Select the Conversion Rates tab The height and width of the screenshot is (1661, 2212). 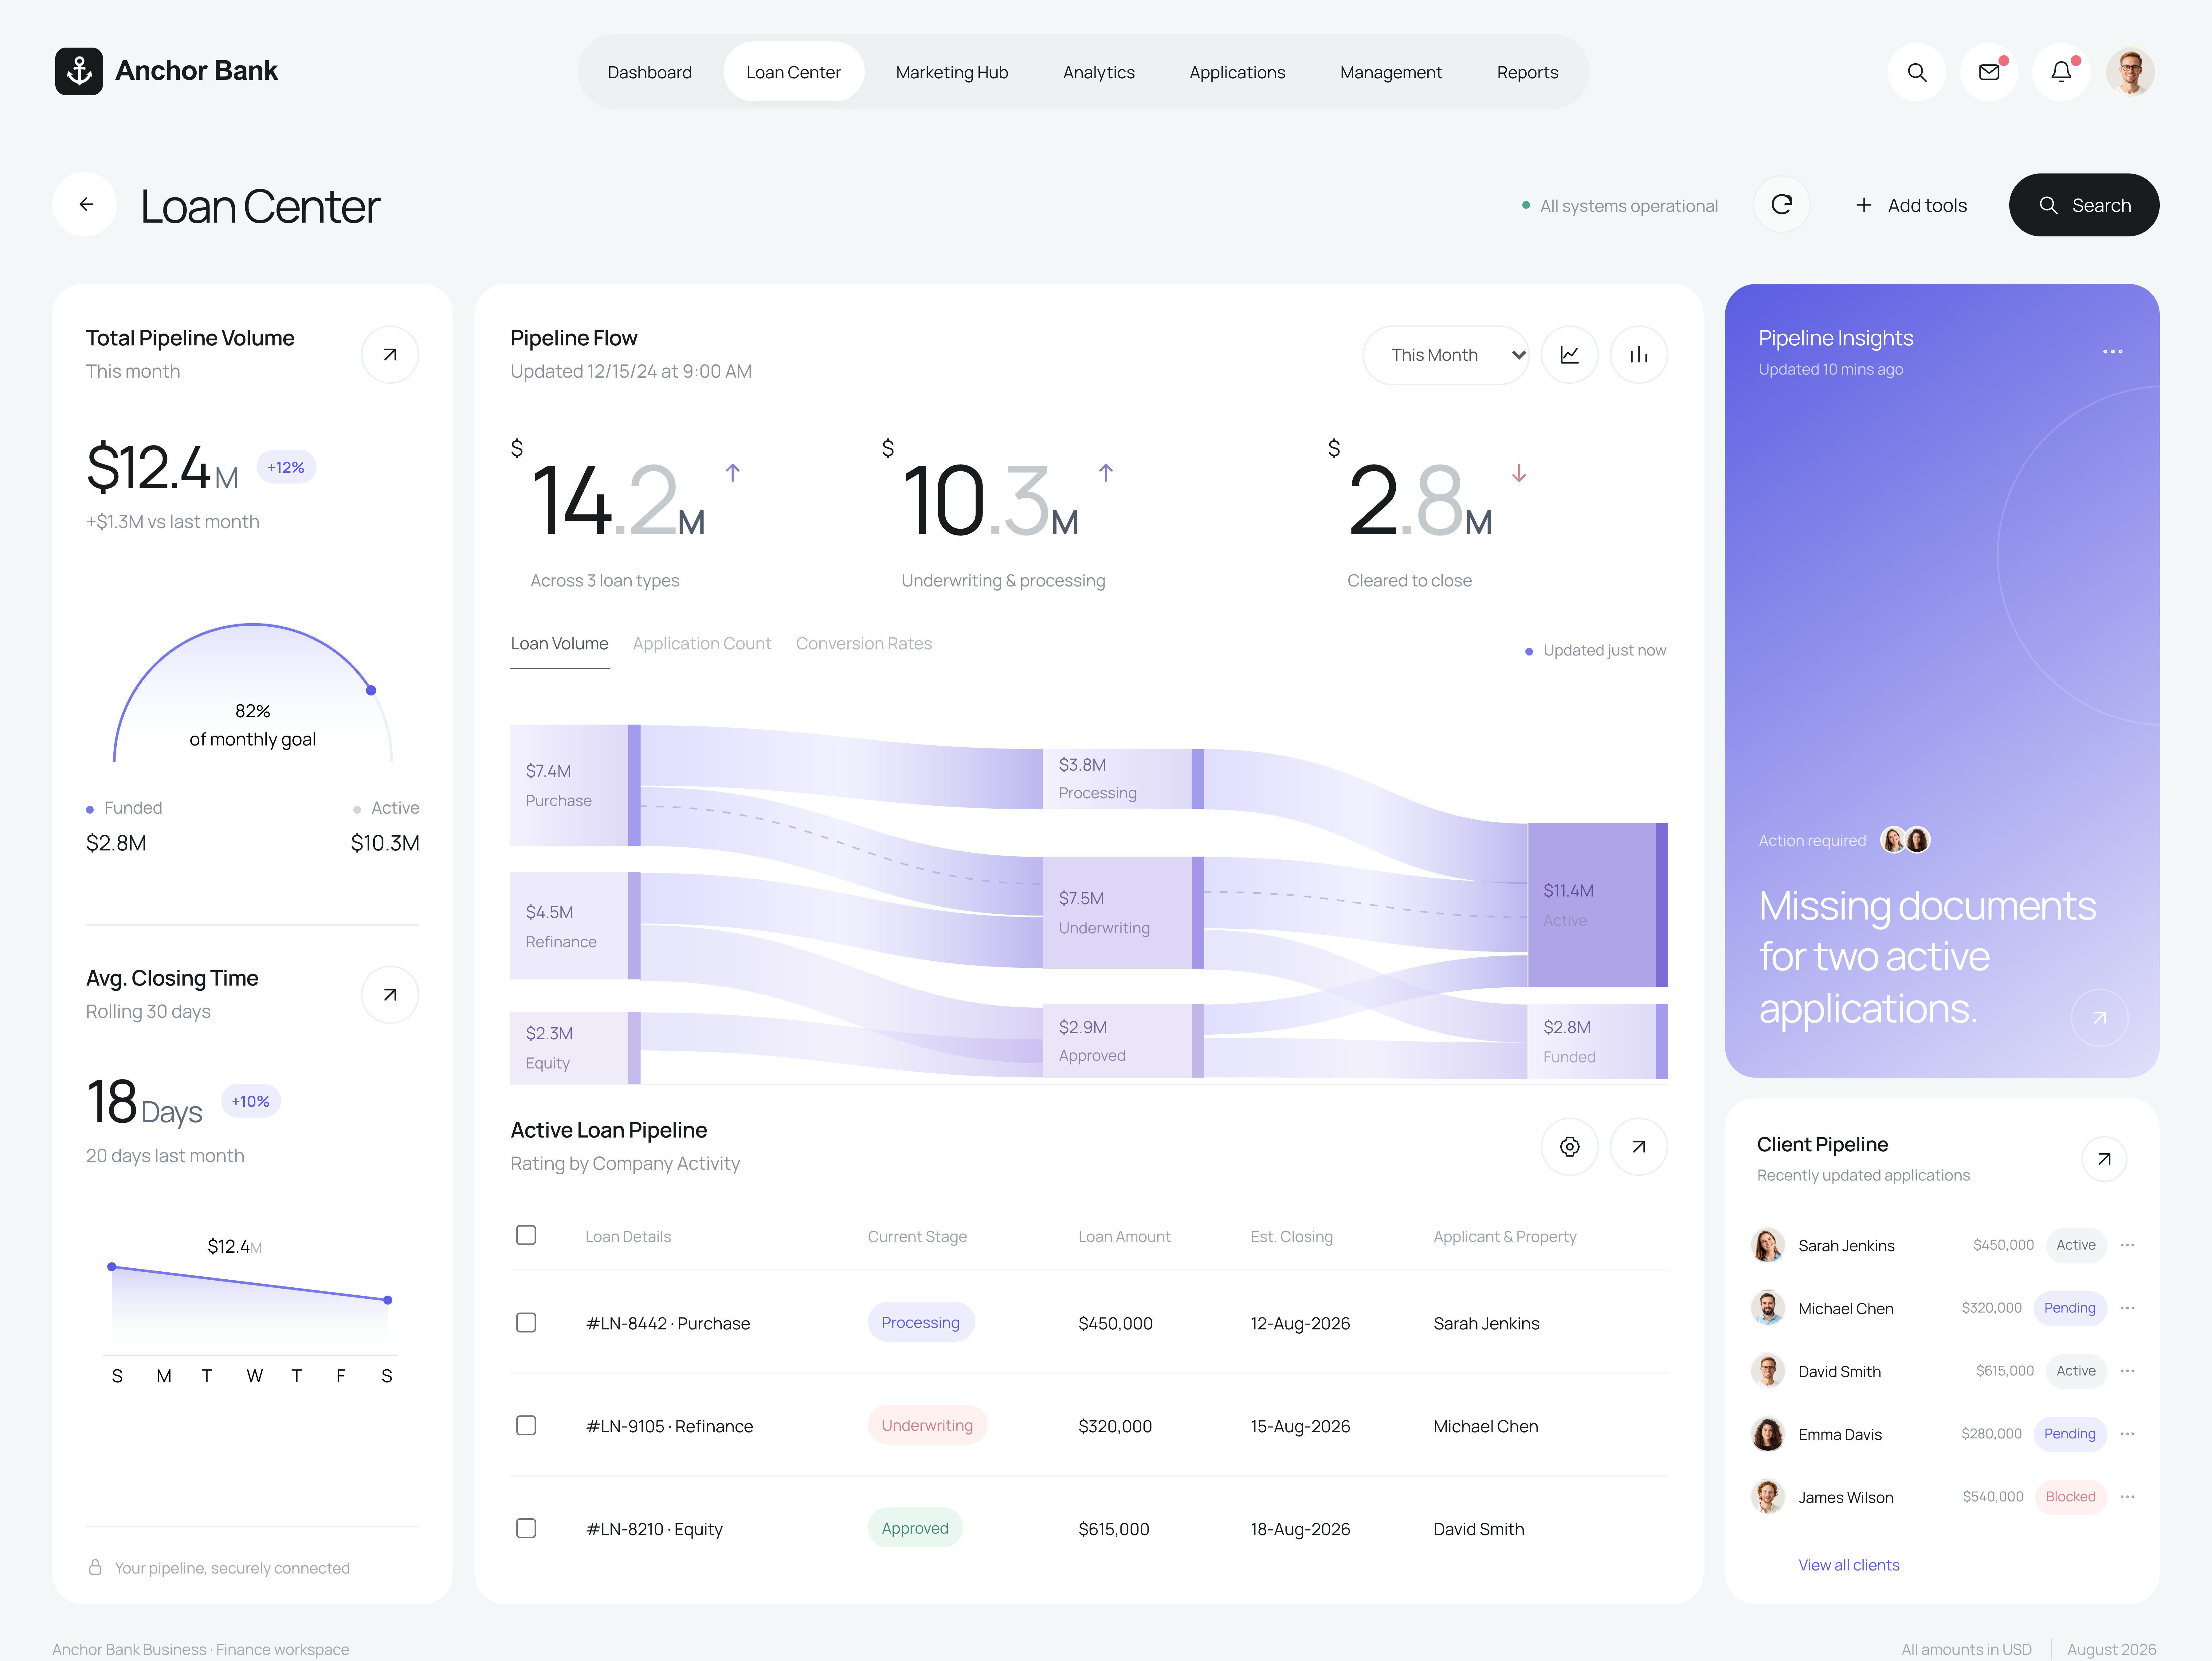tap(864, 644)
